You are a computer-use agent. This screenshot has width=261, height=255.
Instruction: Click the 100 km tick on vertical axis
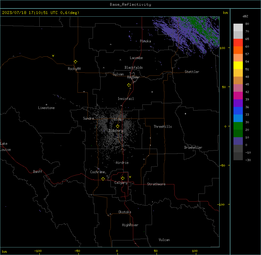[x=223, y=48]
